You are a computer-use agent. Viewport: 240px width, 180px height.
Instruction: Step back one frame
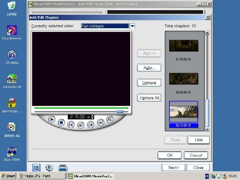tap(80, 125)
